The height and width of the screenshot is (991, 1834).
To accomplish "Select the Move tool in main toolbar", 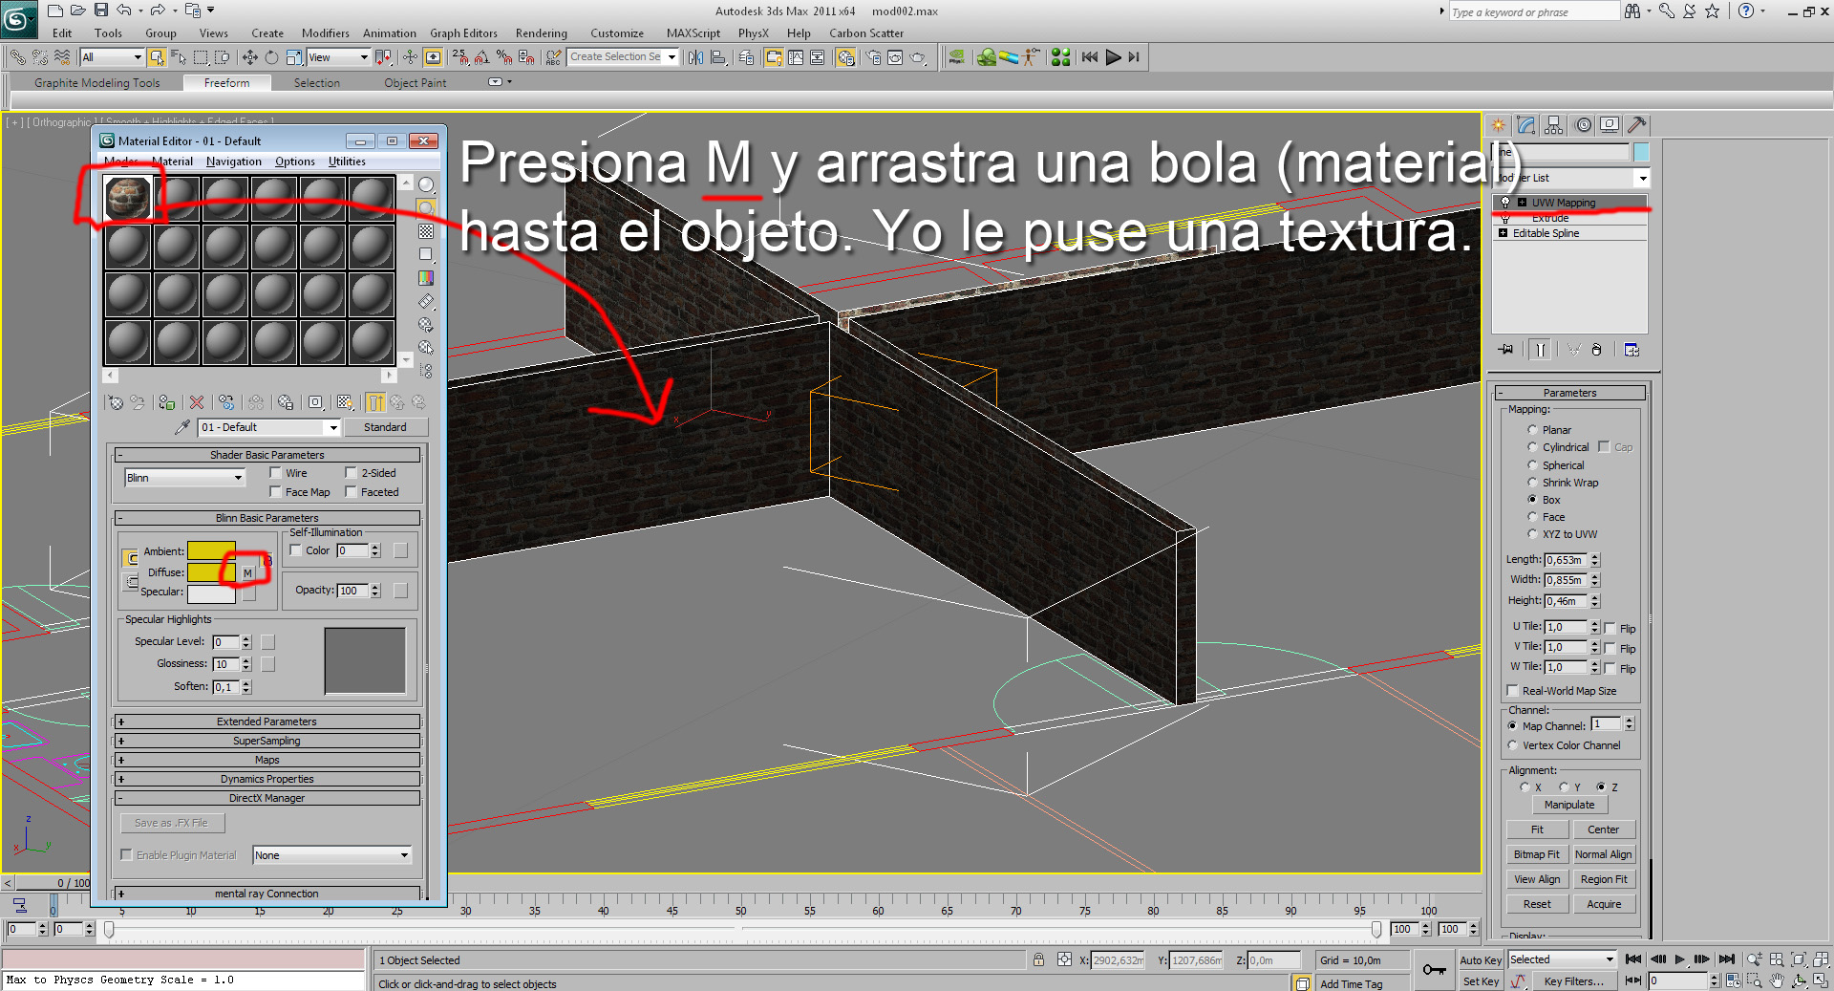I will pyautogui.click(x=250, y=57).
